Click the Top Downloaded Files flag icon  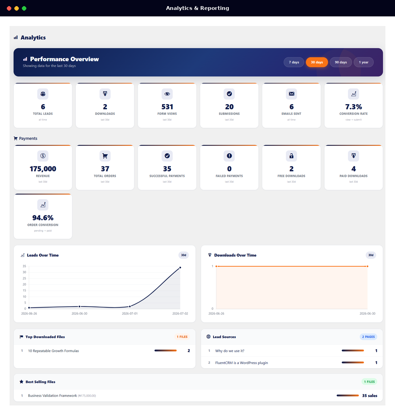[x=22, y=337]
